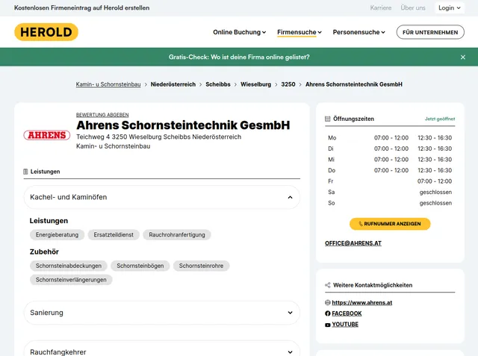This screenshot has height=356, width=478.
Task: Click the Schornsteinrohre tag
Action: pyautogui.click(x=201, y=266)
